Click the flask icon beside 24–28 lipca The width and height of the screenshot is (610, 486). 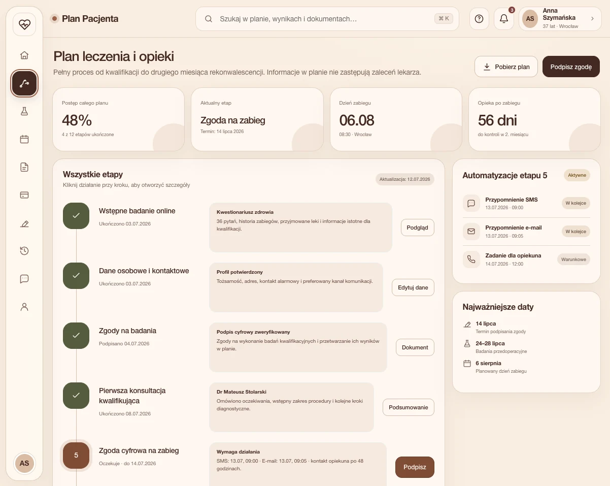point(467,344)
